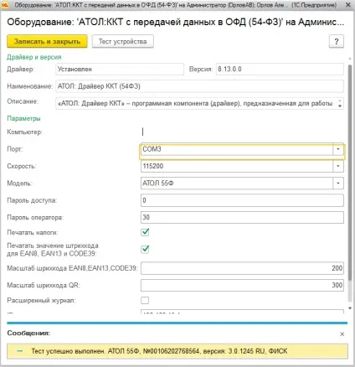Uncheck Печатать значение штрихкода checkbox

coord(145,249)
